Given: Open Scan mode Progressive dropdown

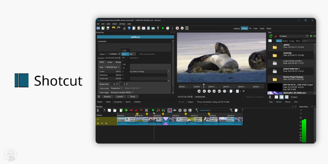Looking at the screenshot, I should pos(117,88).
